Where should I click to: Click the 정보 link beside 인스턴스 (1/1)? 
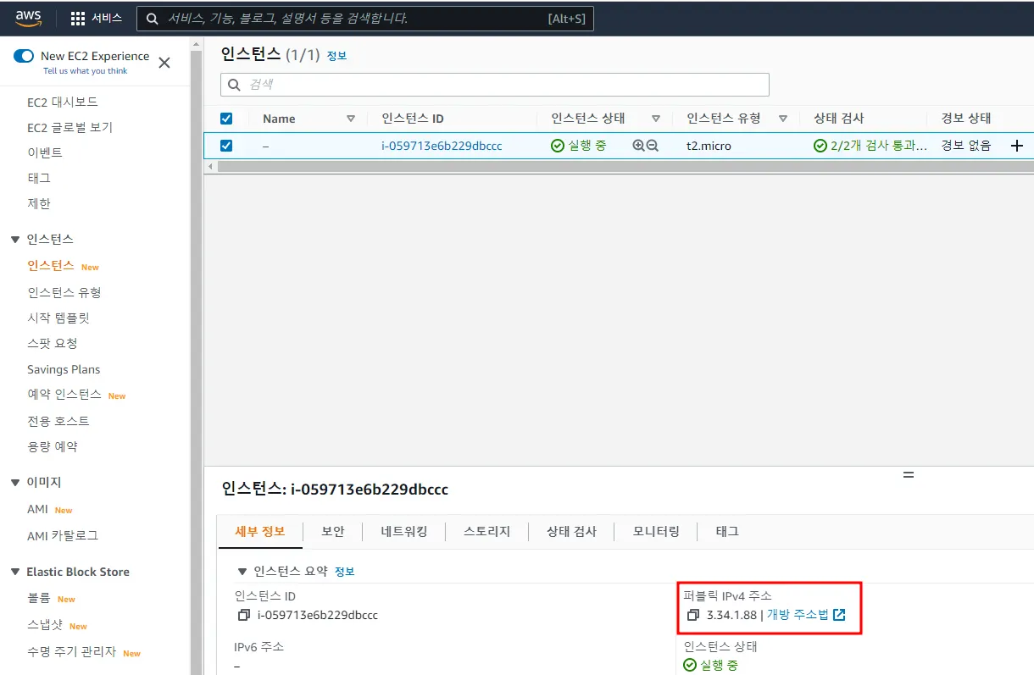click(336, 56)
